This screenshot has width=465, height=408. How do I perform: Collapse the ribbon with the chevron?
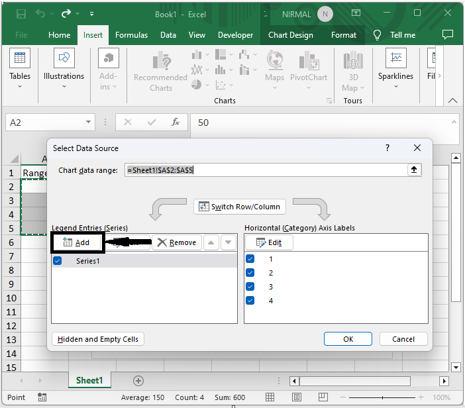click(x=452, y=101)
